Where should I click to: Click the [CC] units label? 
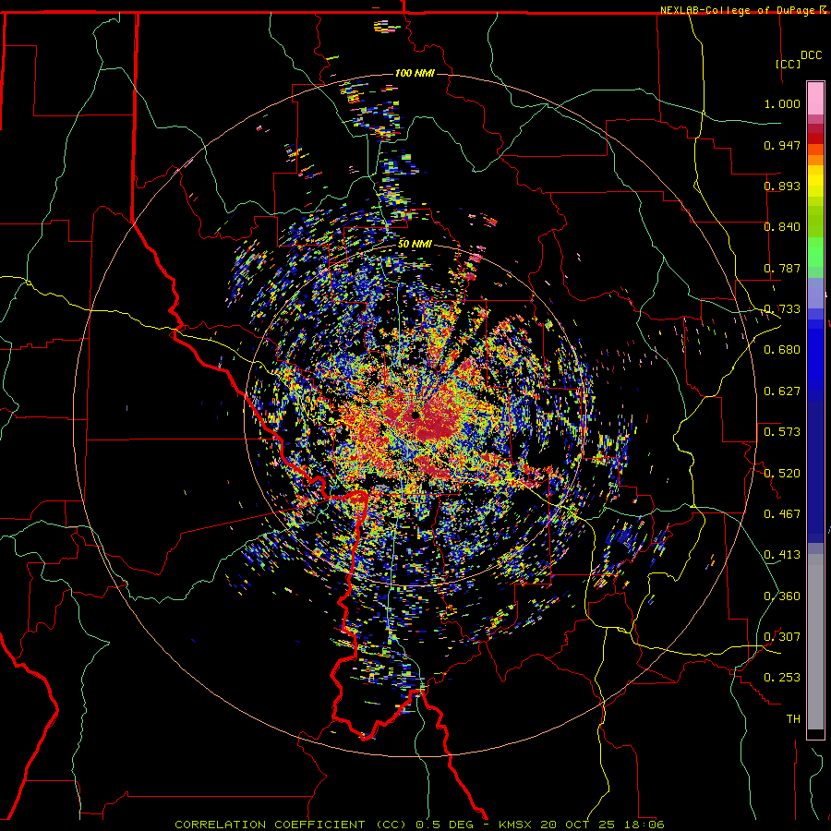[x=788, y=64]
